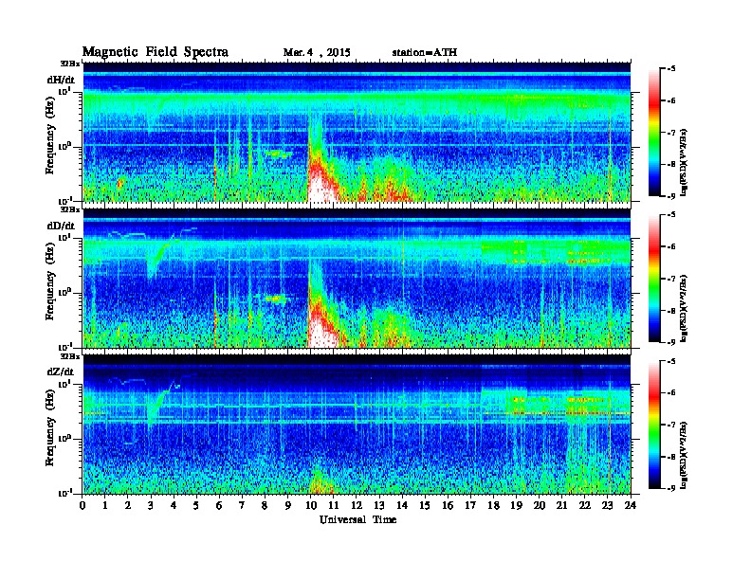Click the "-6" tick on the dD/dt color bar
This screenshot has width=751, height=580.
point(670,246)
